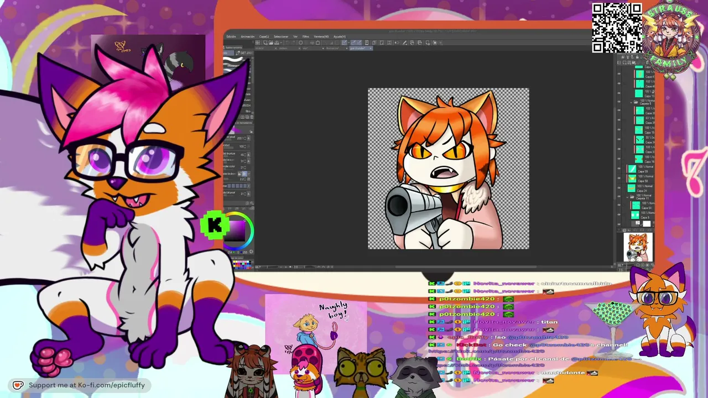708x398 pixels.
Task: Open the Capa(L) menu
Action: pyautogui.click(x=264, y=36)
